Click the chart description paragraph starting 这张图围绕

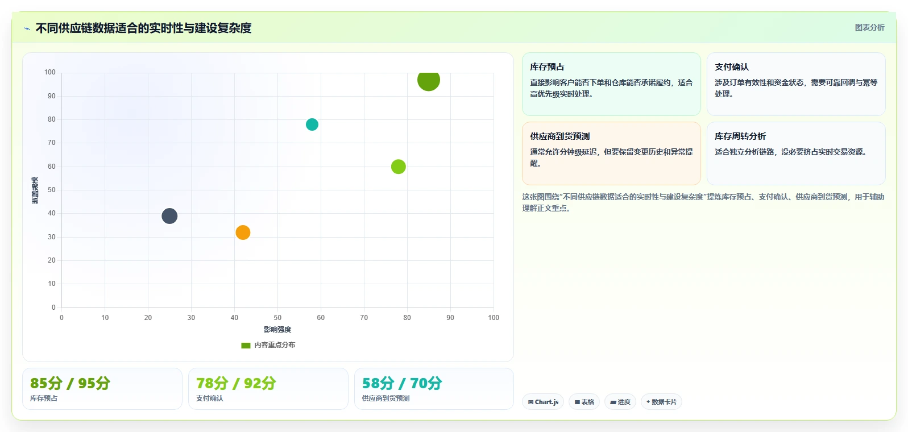pyautogui.click(x=703, y=202)
